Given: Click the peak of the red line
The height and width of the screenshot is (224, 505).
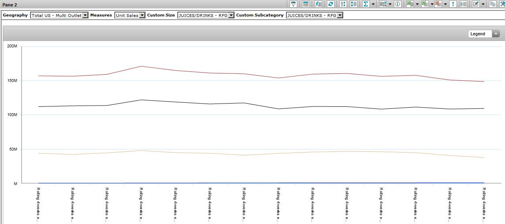Looking at the screenshot, I should point(141,66).
